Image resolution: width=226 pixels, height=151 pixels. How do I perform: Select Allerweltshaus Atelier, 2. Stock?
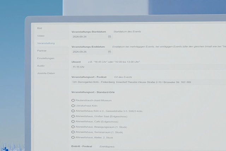pyautogui.click(x=73, y=138)
